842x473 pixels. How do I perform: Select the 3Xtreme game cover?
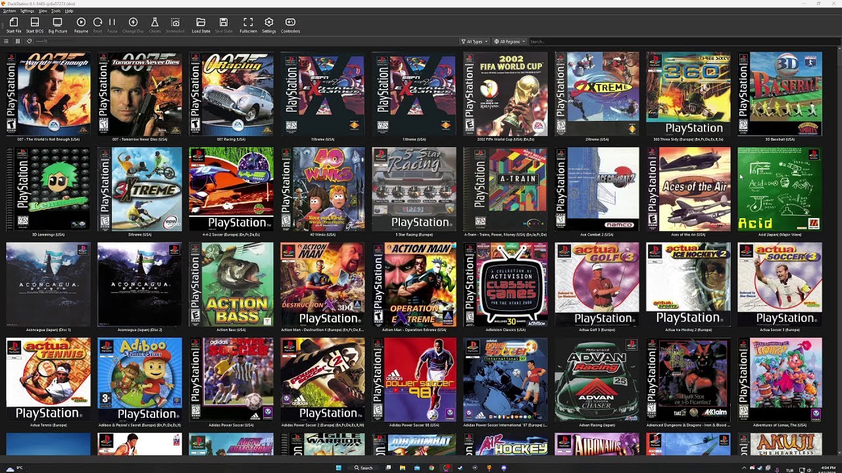139,189
